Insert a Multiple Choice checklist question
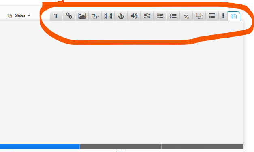The image size is (254, 152). pos(173,16)
